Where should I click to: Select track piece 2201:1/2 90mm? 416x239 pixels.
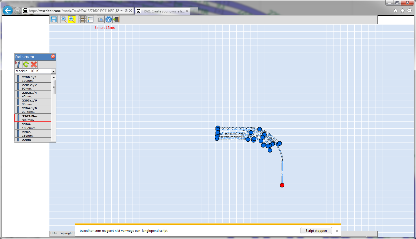pyautogui.click(x=33, y=87)
